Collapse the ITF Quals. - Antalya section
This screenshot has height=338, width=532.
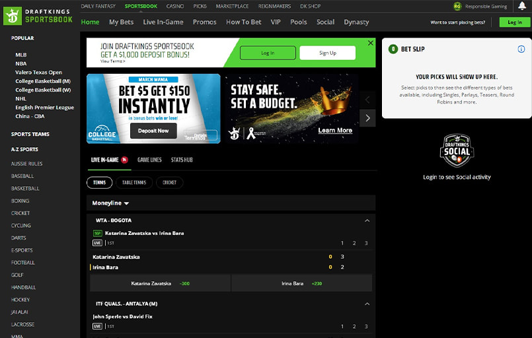[x=367, y=304]
